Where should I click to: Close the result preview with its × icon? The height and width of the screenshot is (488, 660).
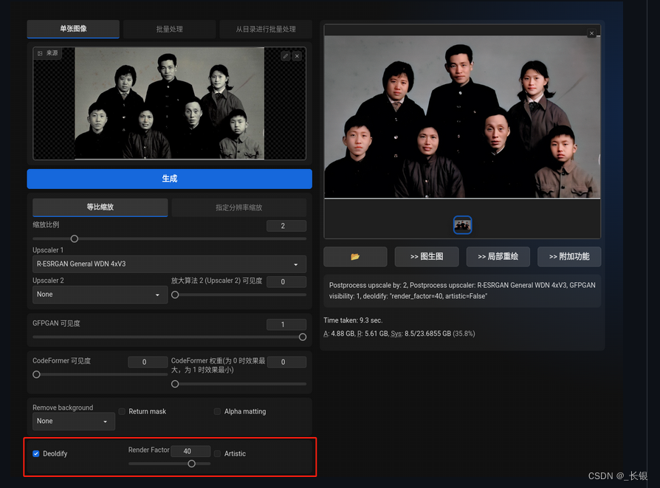[591, 32]
